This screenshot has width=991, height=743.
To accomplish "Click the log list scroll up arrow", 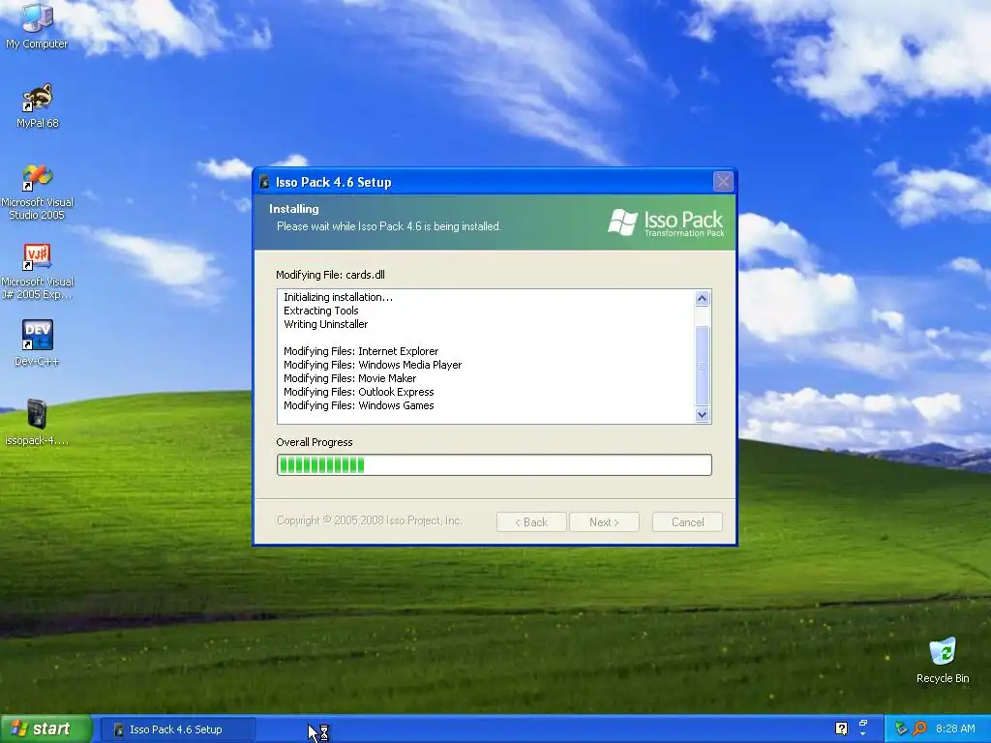I will click(x=703, y=298).
